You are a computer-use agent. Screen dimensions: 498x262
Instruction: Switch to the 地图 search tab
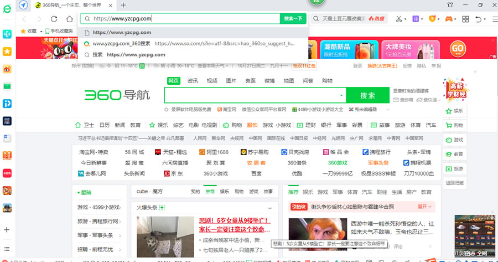[x=289, y=81]
